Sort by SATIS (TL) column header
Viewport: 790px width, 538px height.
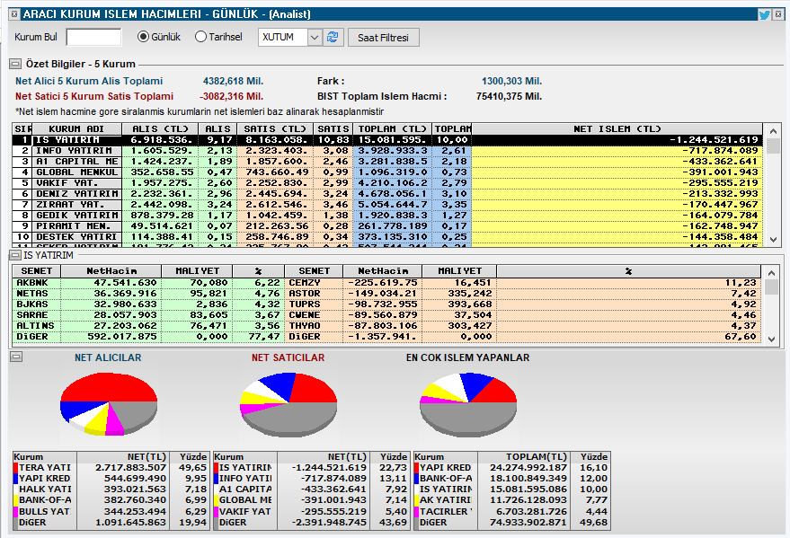[275, 128]
